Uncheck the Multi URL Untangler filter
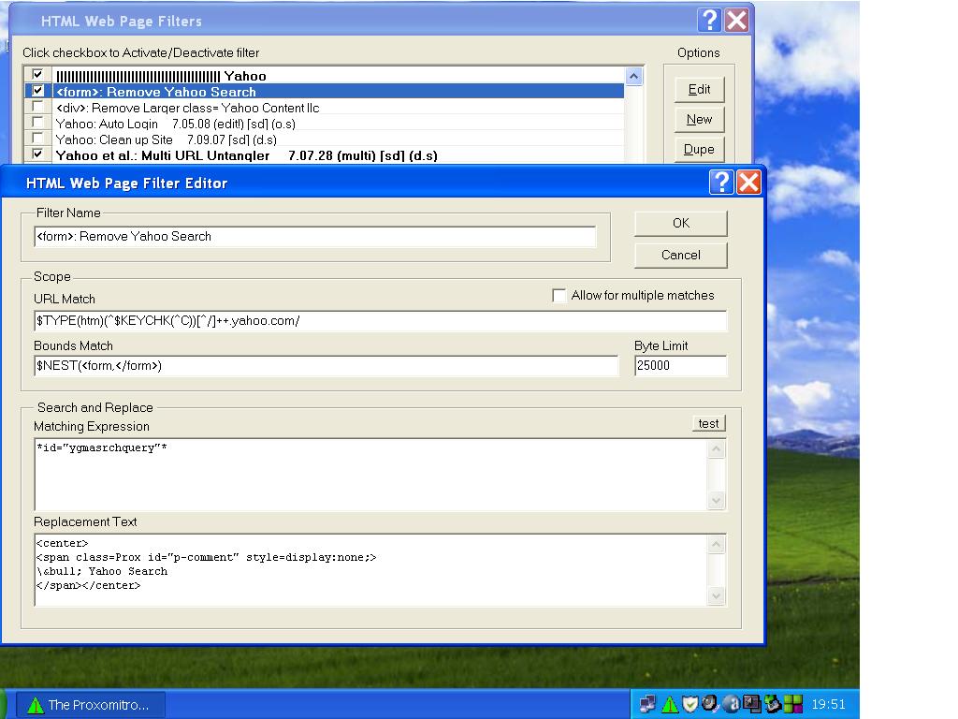 click(x=37, y=154)
